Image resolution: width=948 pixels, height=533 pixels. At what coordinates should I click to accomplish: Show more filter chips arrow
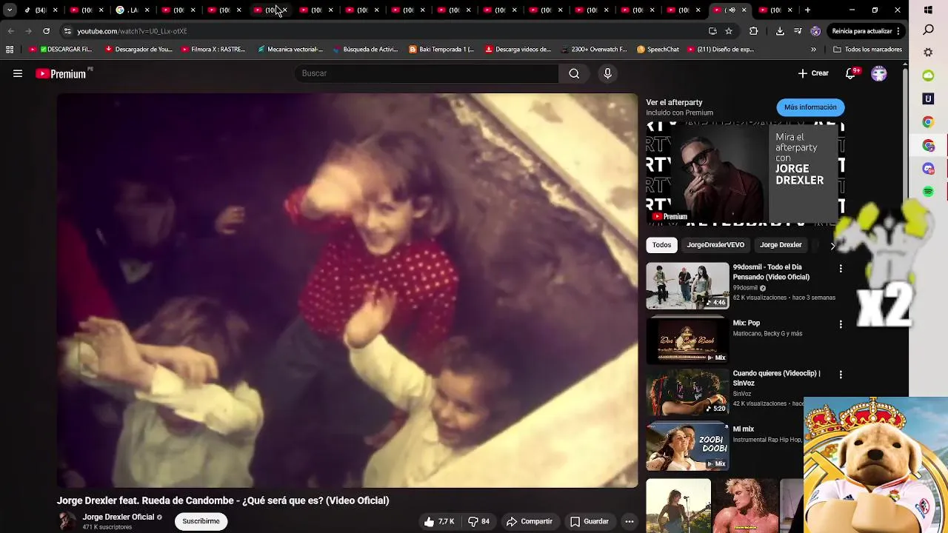coord(832,245)
